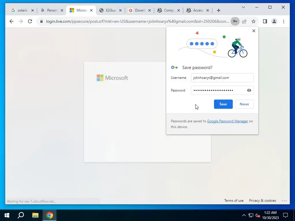Switch to the Compu tab

[x=169, y=10]
